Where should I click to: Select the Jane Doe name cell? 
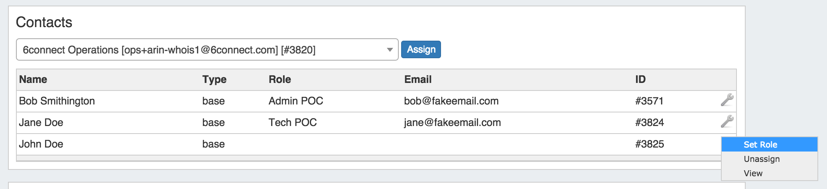coord(41,122)
